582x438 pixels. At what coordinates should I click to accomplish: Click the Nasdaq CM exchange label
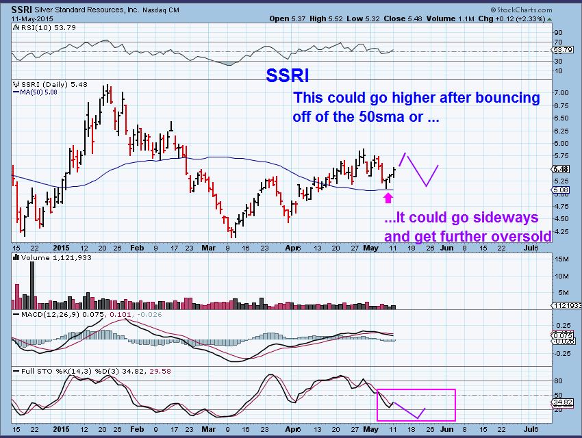click(x=161, y=10)
